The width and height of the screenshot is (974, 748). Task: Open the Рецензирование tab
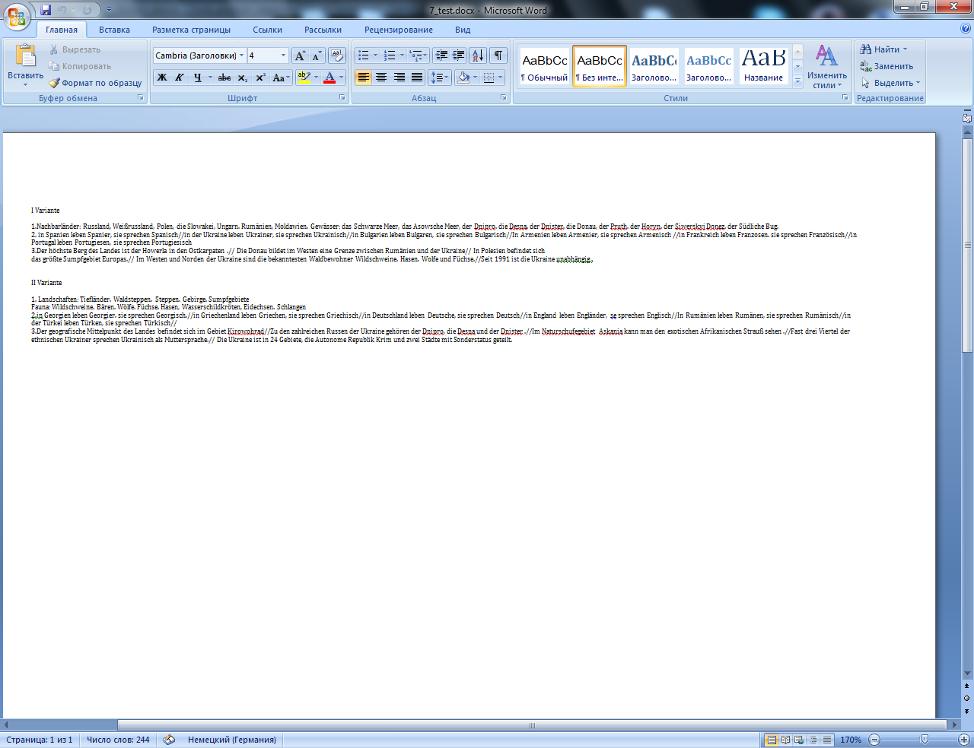pyautogui.click(x=399, y=30)
